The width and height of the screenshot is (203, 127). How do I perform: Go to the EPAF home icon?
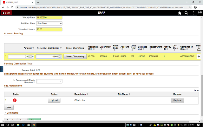pyautogui.click(x=180, y=13)
